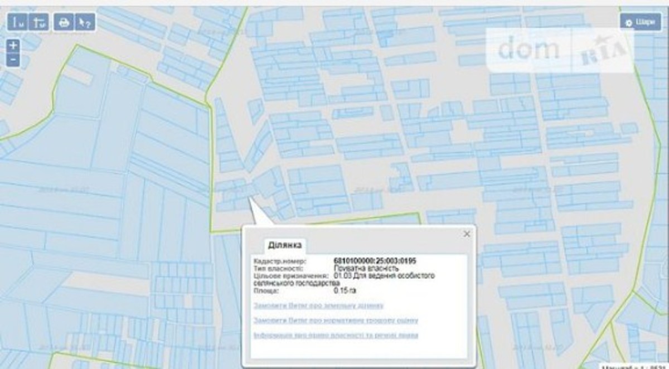This screenshot has width=669, height=369.
Task: Select the measure distance tool
Action: pyautogui.click(x=18, y=22)
